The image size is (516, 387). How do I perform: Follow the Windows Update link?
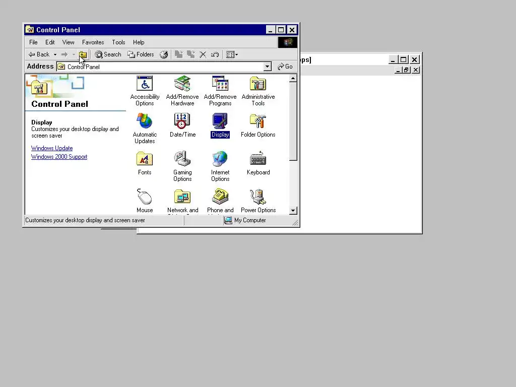click(52, 148)
